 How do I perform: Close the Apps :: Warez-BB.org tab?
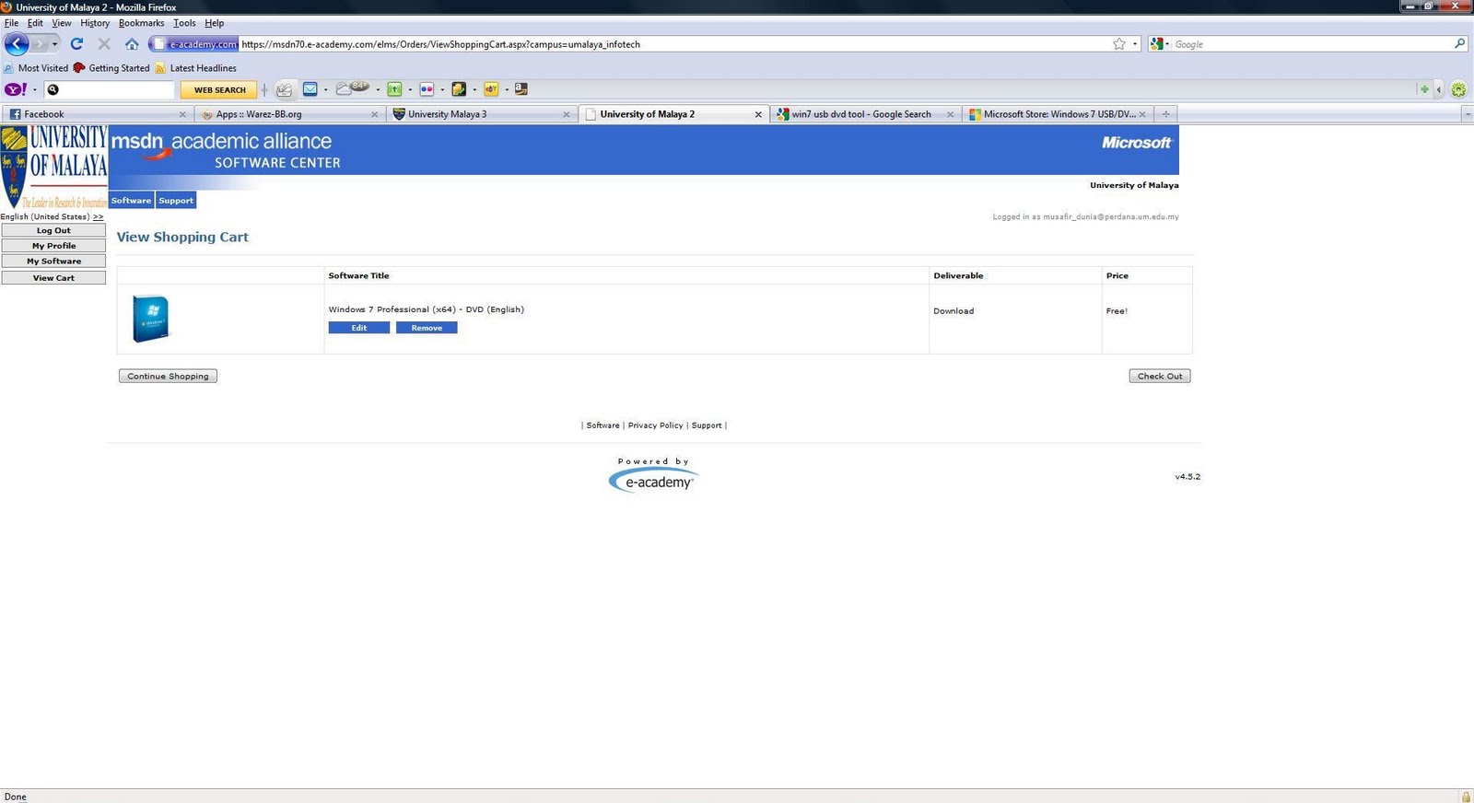(374, 114)
